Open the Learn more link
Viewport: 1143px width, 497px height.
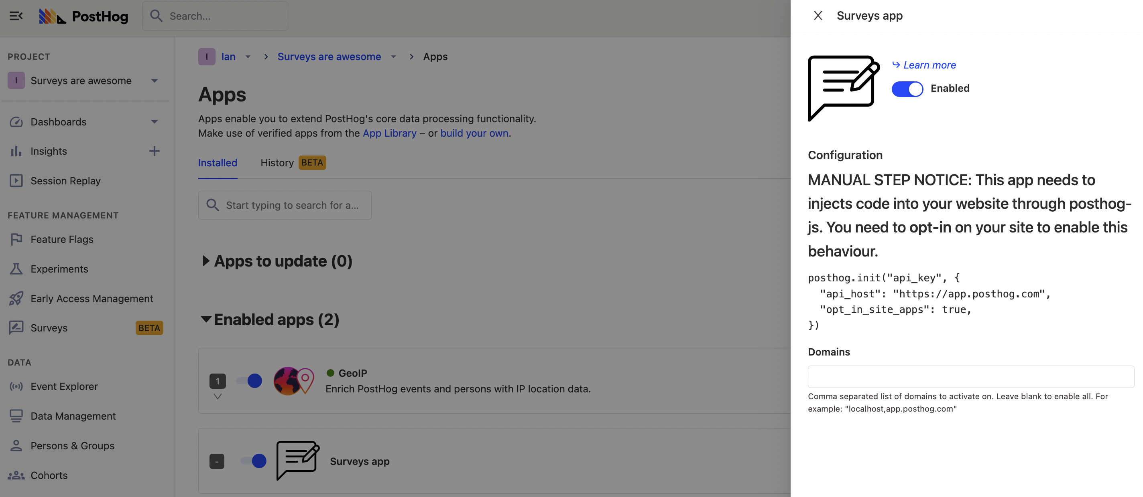tap(929, 65)
